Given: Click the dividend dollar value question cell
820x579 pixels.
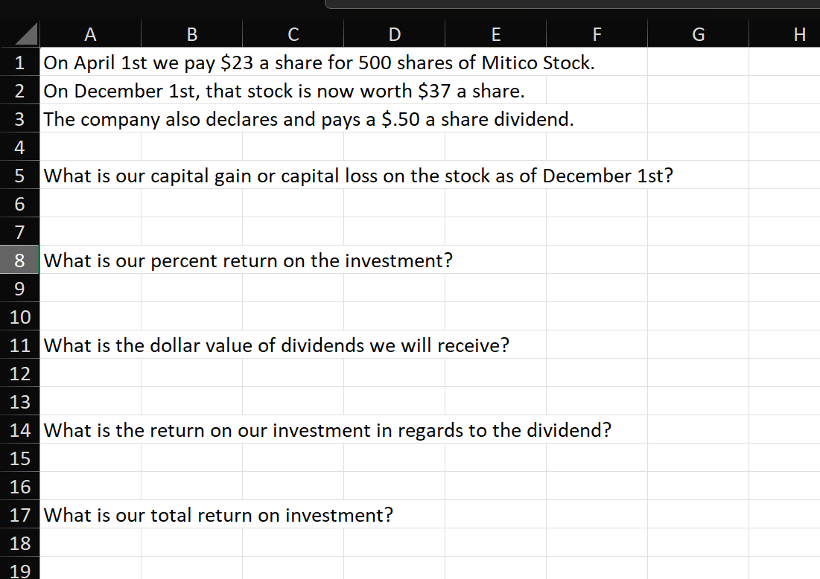Looking at the screenshot, I should click(90, 345).
